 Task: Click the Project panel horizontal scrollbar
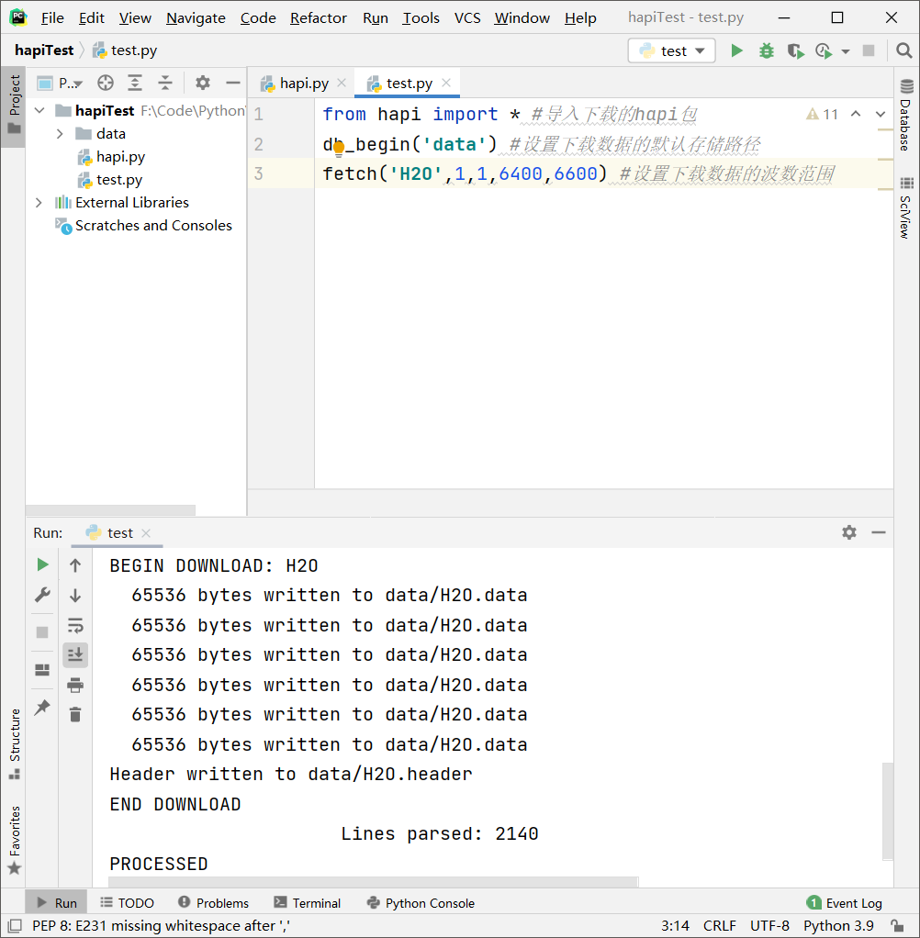[x=111, y=509]
